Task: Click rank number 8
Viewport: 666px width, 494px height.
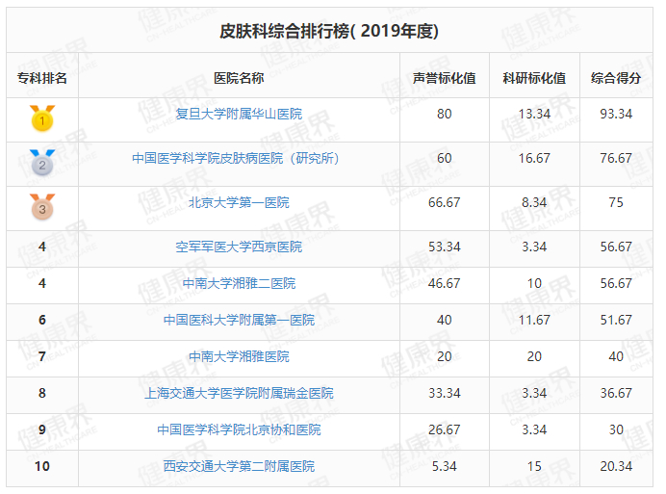Action: (x=42, y=393)
